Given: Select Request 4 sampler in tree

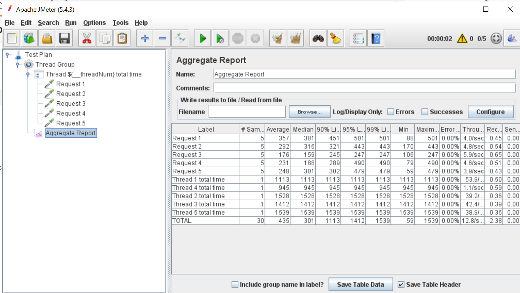Looking at the screenshot, I should coord(71,113).
